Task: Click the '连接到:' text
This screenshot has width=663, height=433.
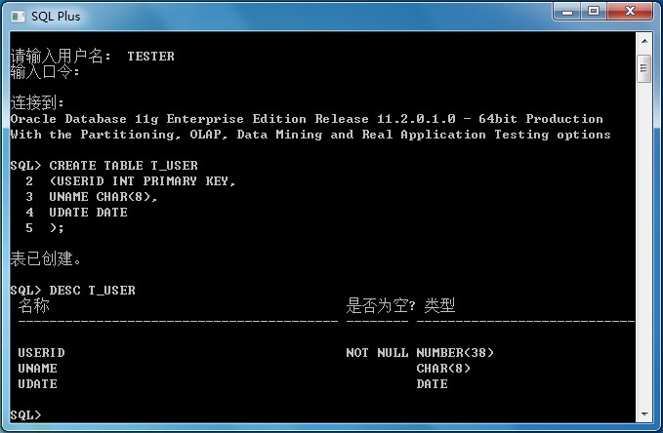Action: (x=37, y=102)
